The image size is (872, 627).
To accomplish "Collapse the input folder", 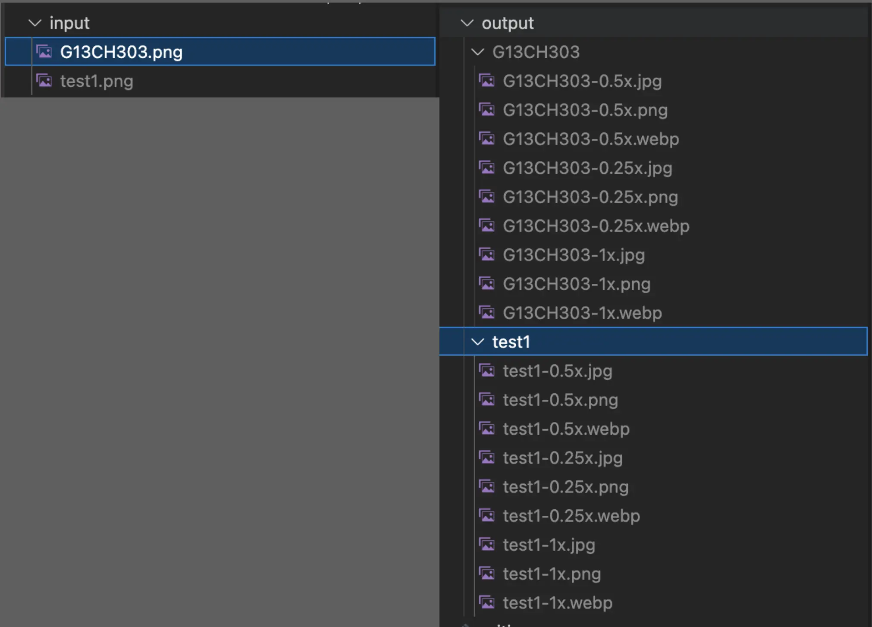I will coord(35,23).
